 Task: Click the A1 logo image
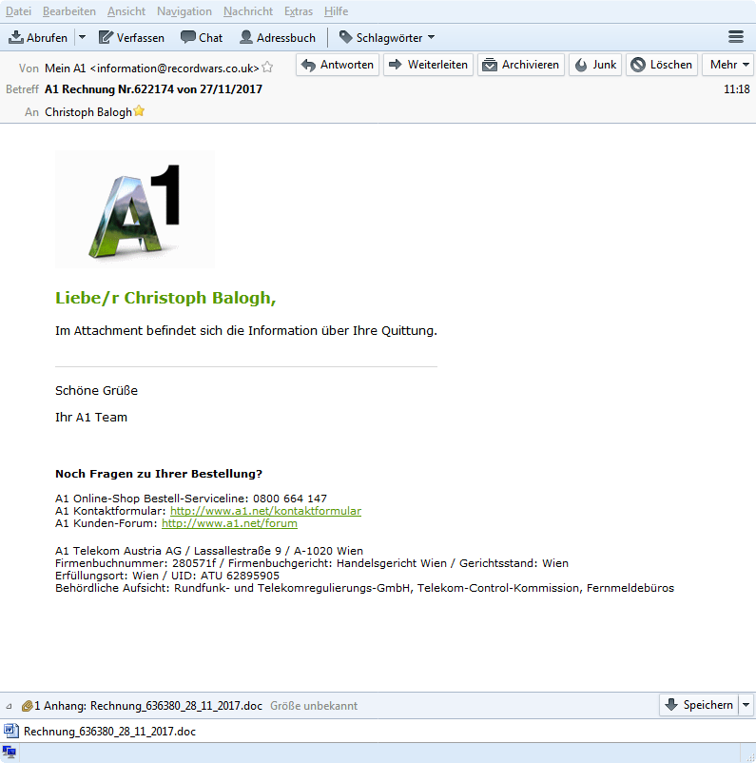click(135, 209)
